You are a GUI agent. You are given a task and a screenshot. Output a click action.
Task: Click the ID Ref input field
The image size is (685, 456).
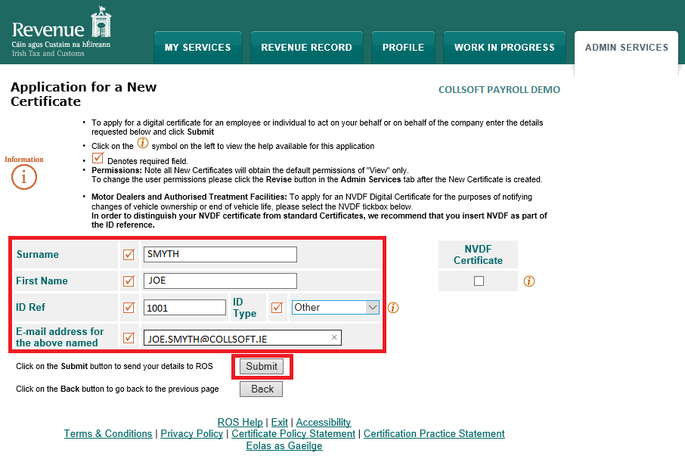coord(184,307)
